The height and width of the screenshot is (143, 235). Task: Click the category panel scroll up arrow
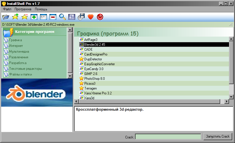pyautogui.click(x=70, y=30)
